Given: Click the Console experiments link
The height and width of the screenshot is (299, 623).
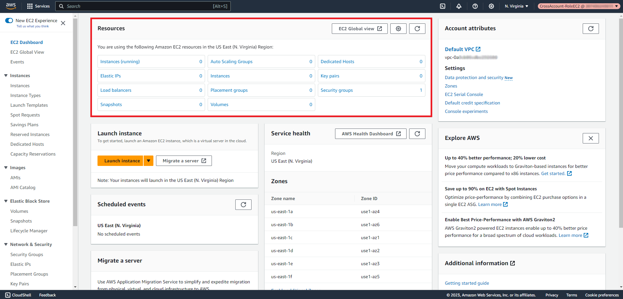Looking at the screenshot, I should 466,111.
